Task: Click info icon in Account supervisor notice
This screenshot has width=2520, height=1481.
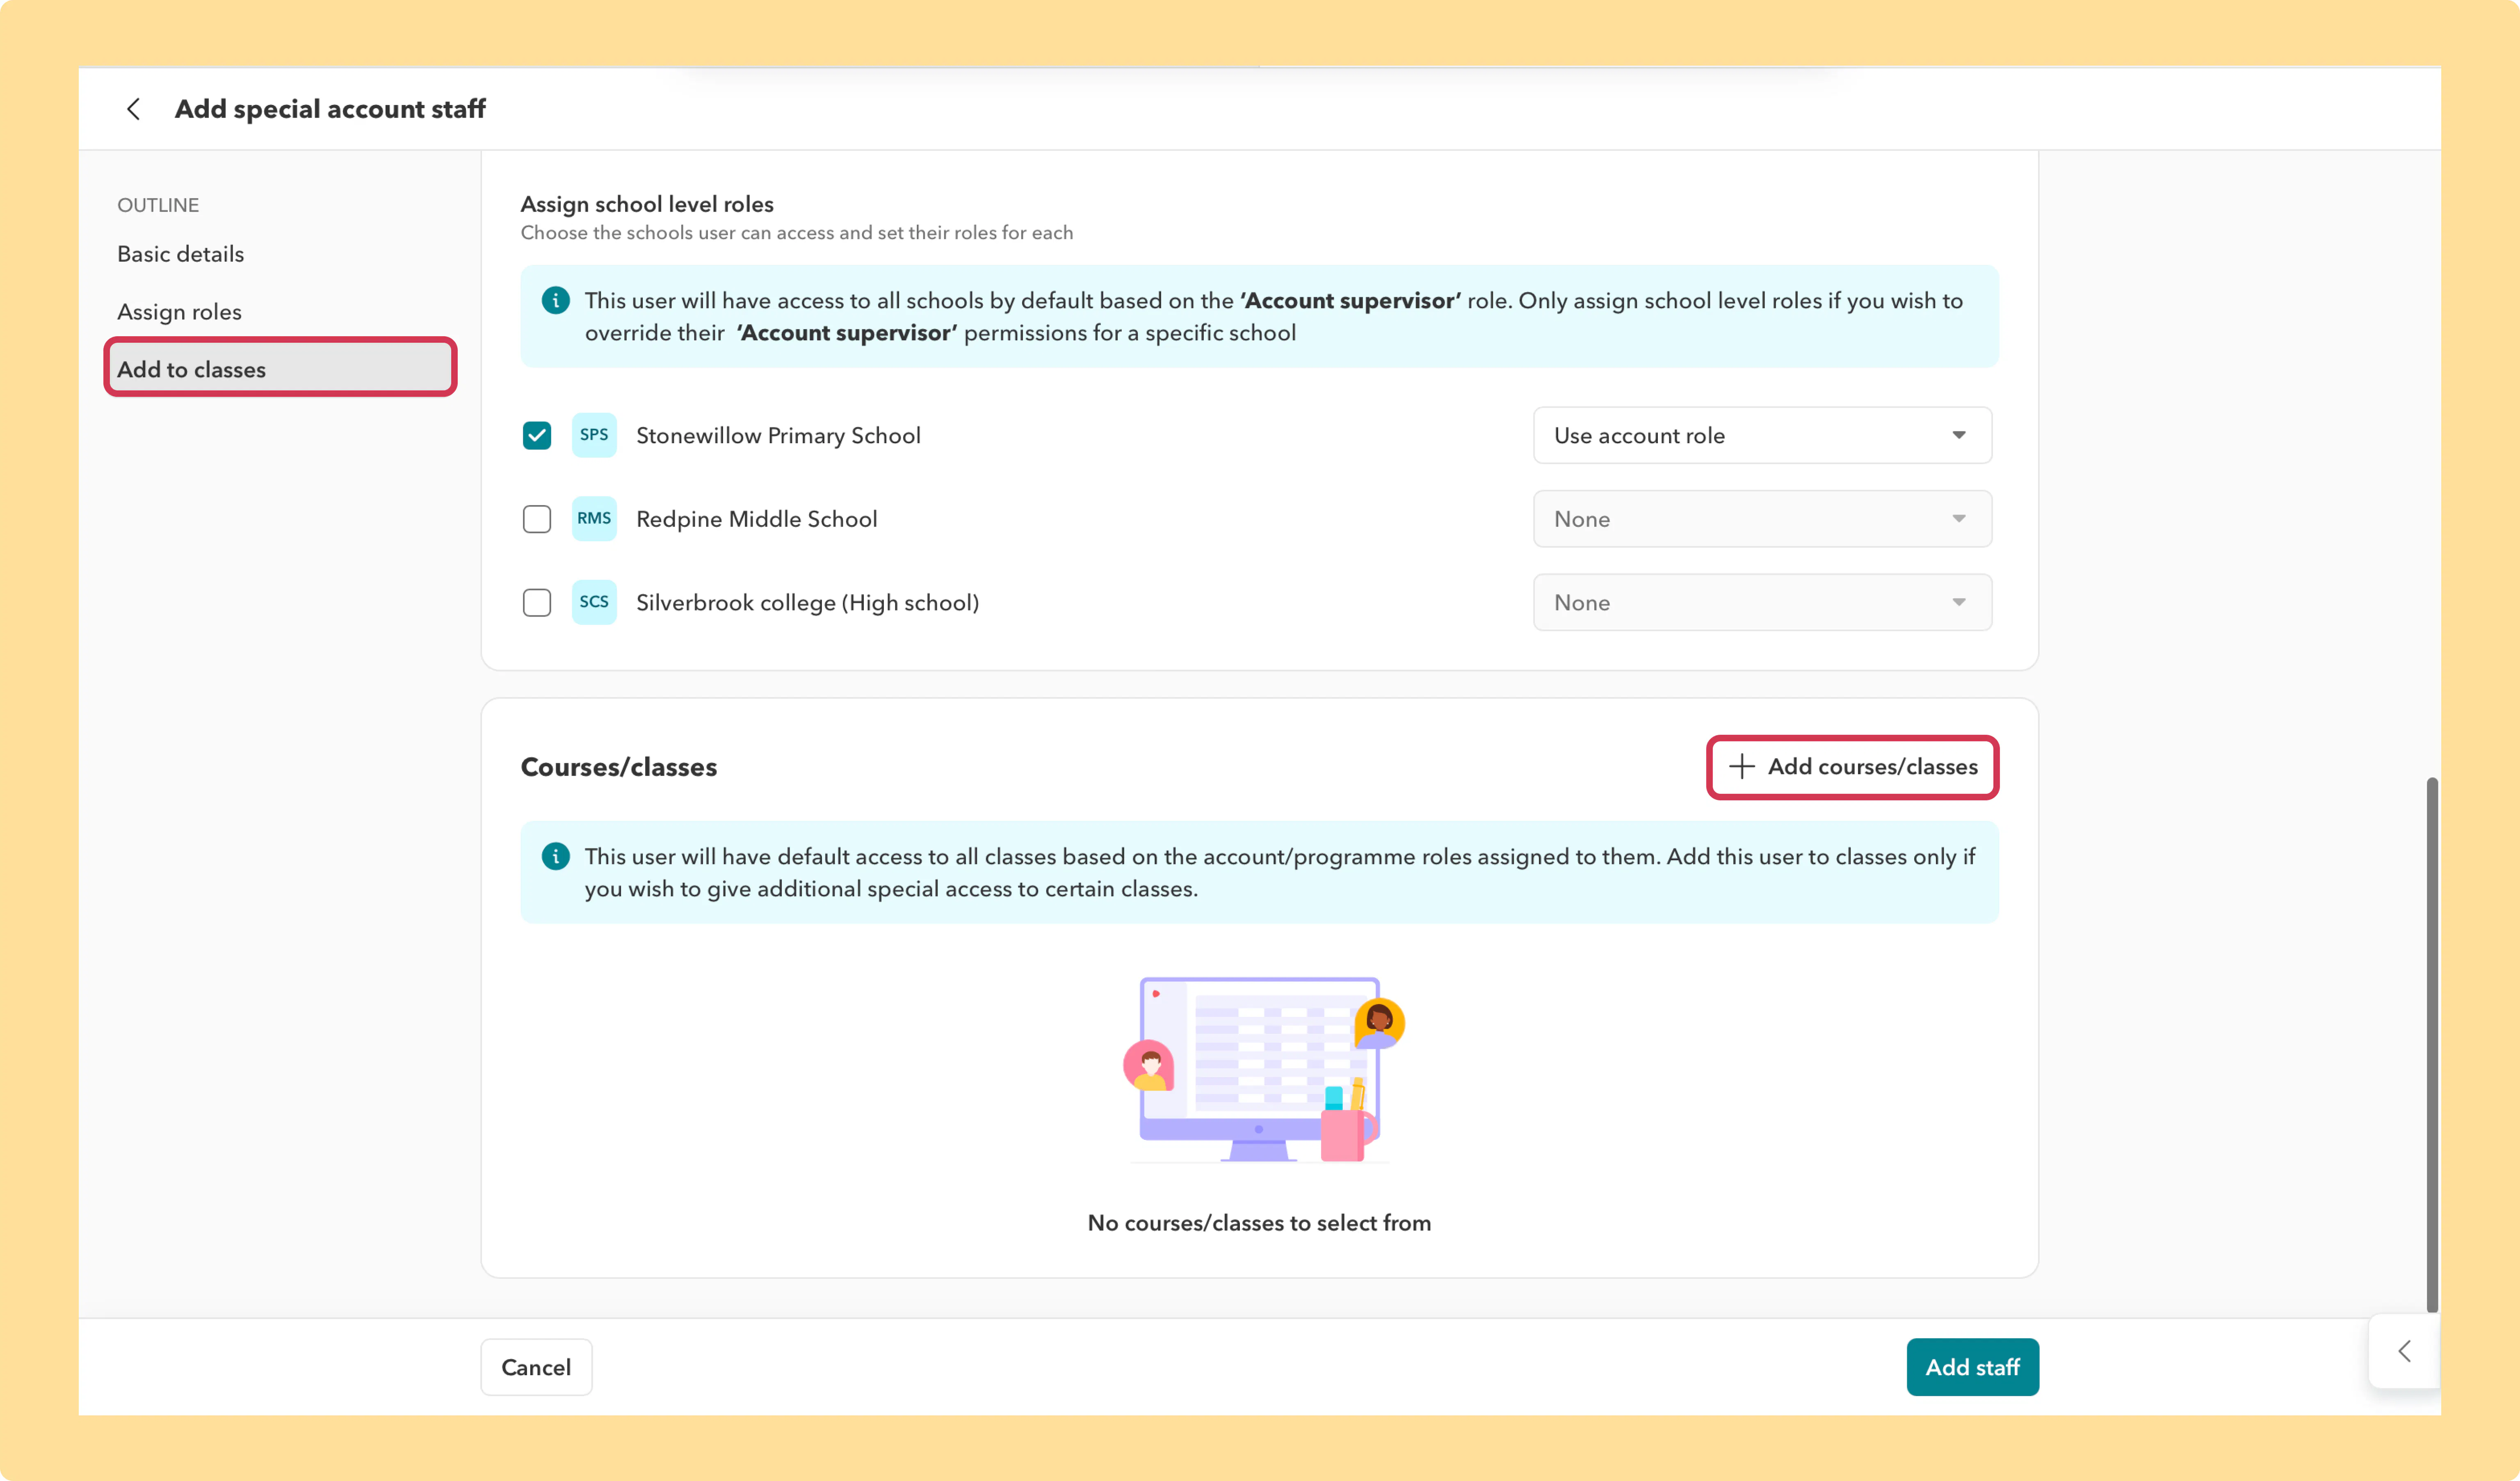Action: [556, 300]
